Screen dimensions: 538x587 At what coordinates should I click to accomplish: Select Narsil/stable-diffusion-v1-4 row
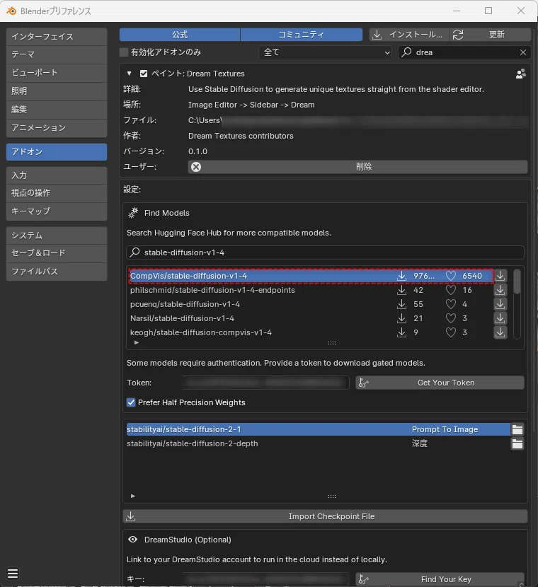311,318
